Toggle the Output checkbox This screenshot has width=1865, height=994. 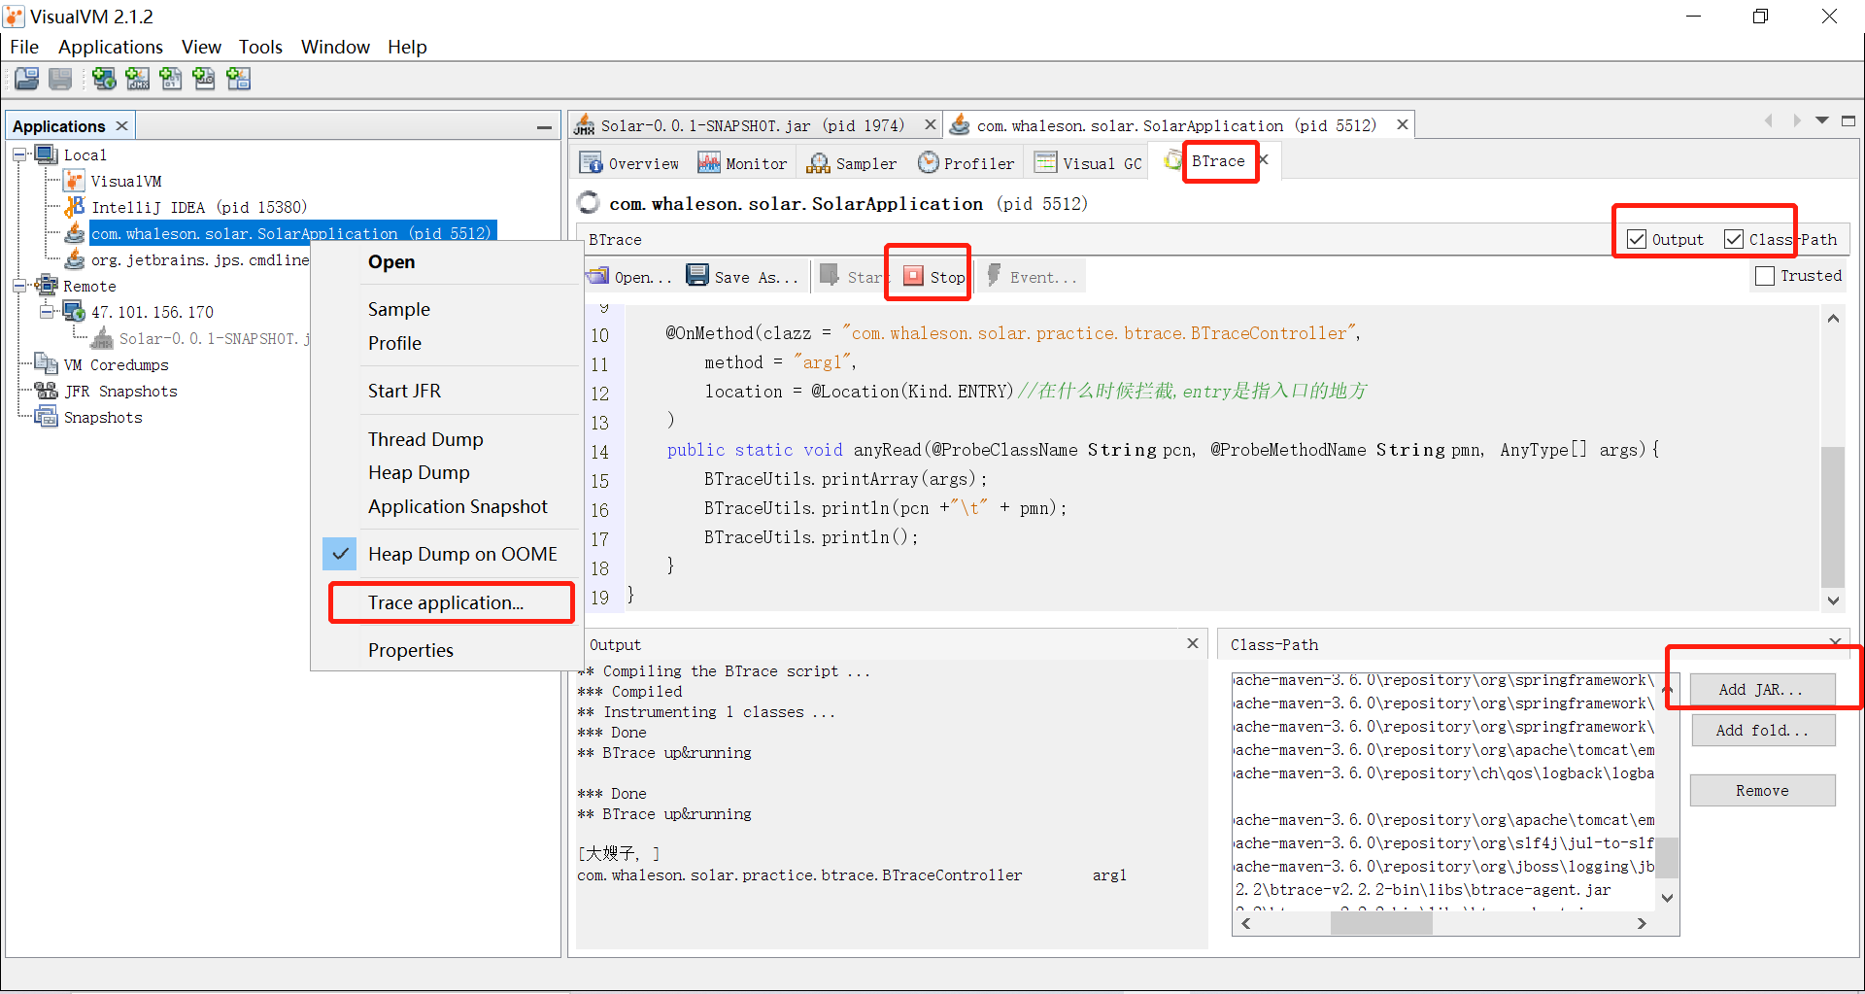pos(1637,239)
